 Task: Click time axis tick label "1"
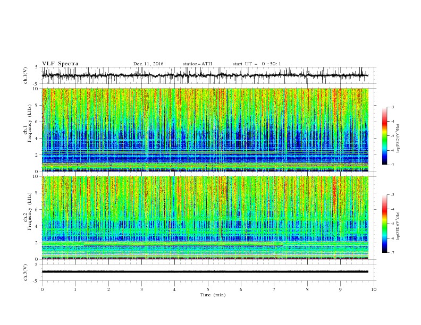pos(75,289)
